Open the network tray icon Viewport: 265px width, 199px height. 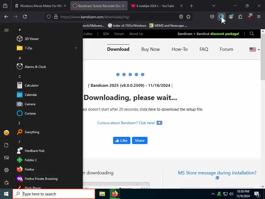tap(225, 194)
